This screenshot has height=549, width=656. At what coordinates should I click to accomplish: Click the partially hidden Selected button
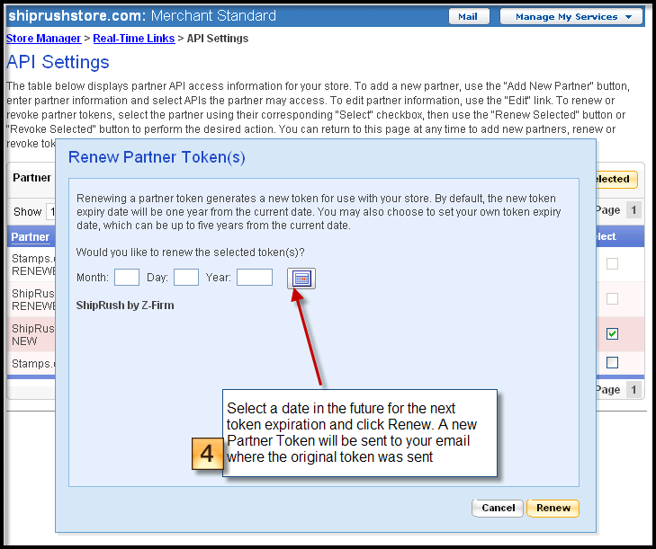coord(612,179)
